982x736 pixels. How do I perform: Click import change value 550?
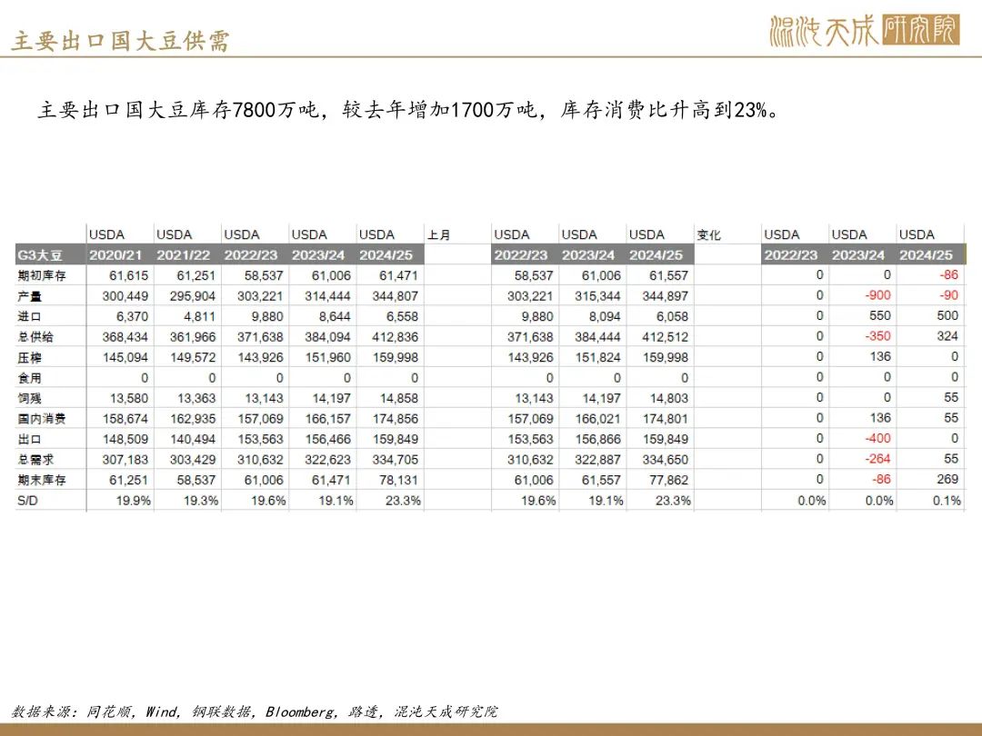[x=880, y=315]
